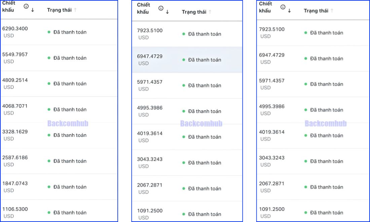Select the 1106.5300 USD amount
Viewport: 370px width, 222px height.
(15, 213)
